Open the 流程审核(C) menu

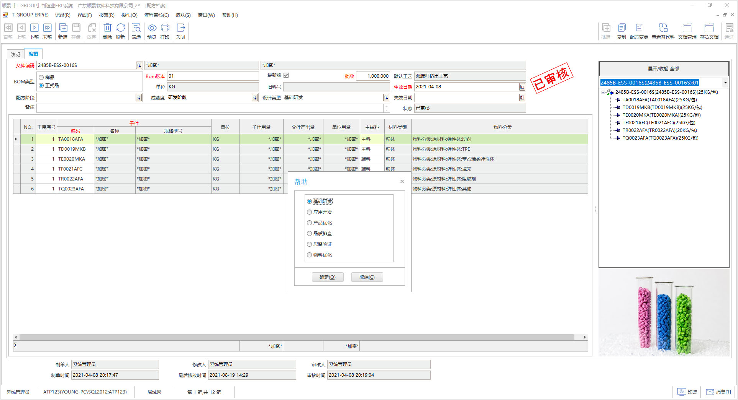[x=156, y=15]
